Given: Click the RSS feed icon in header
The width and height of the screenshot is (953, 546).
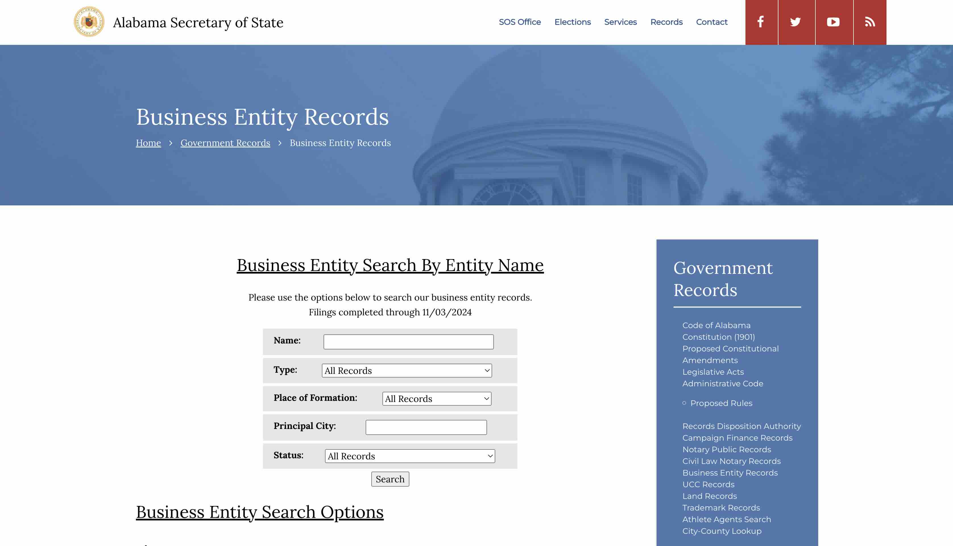Looking at the screenshot, I should click(x=869, y=22).
